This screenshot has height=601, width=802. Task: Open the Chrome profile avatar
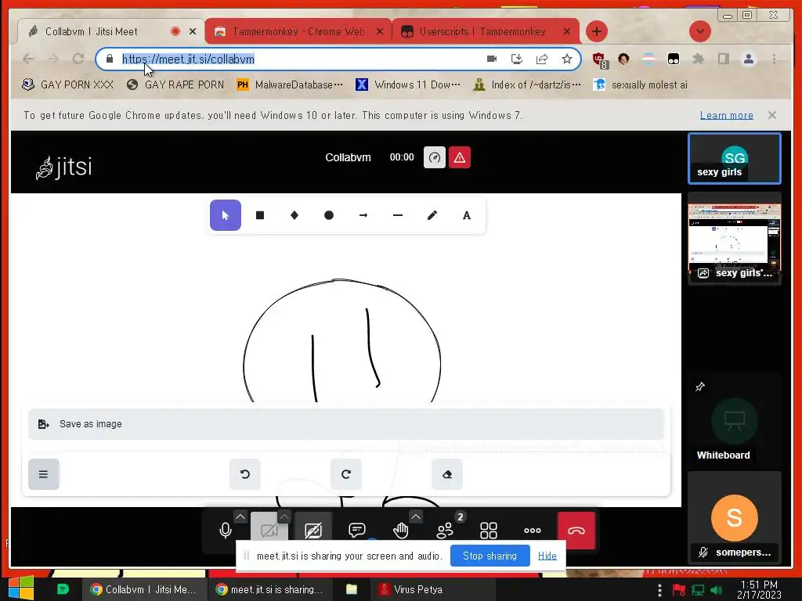coord(748,59)
